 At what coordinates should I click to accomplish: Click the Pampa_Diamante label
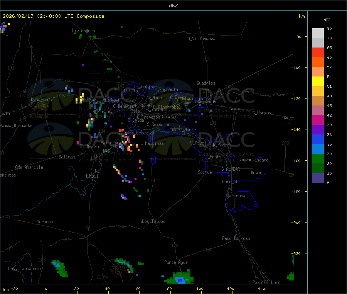tap(16, 126)
